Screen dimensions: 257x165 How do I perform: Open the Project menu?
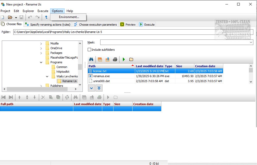[5, 11]
